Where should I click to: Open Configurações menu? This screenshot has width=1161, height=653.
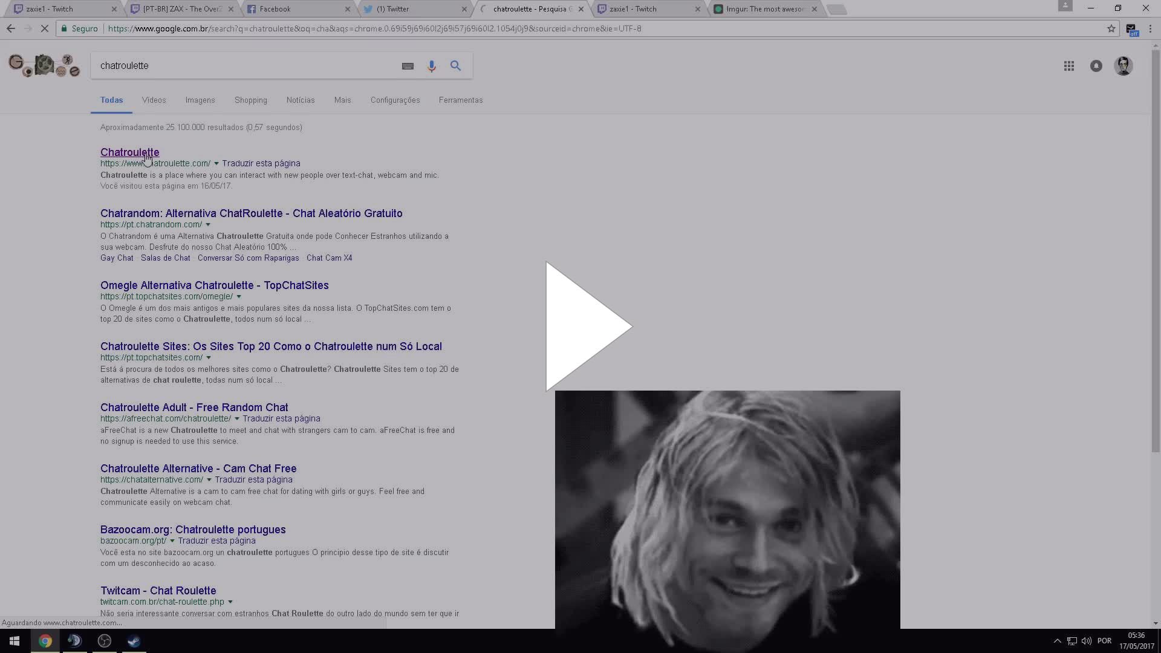(x=395, y=100)
